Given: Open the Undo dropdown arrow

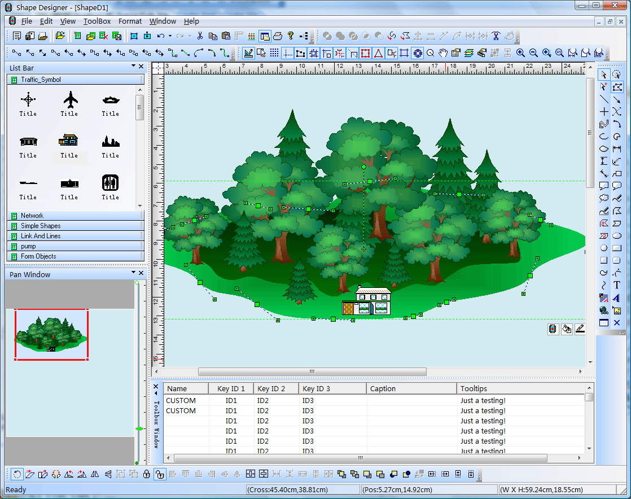Looking at the screenshot, I should tap(170, 36).
